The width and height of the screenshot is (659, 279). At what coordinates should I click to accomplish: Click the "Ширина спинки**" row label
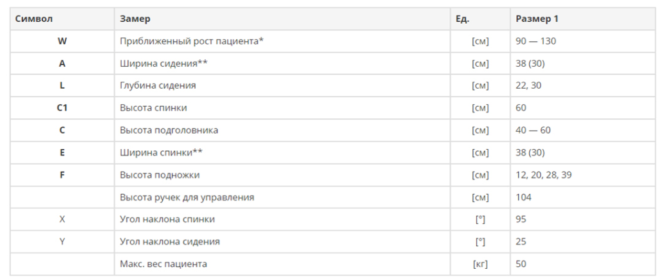[161, 152]
